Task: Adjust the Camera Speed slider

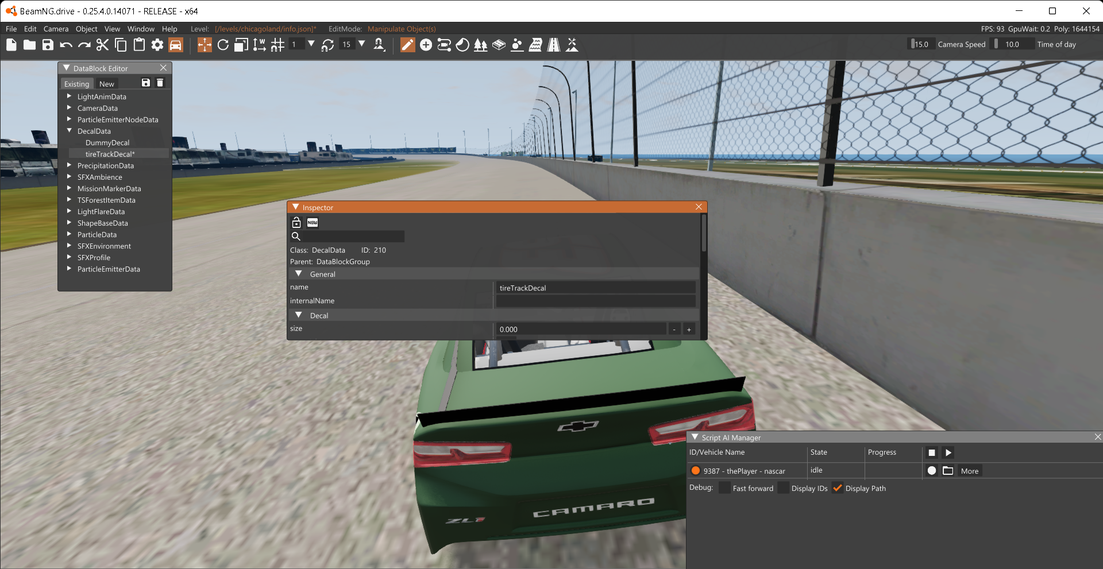Action: pyautogui.click(x=921, y=44)
